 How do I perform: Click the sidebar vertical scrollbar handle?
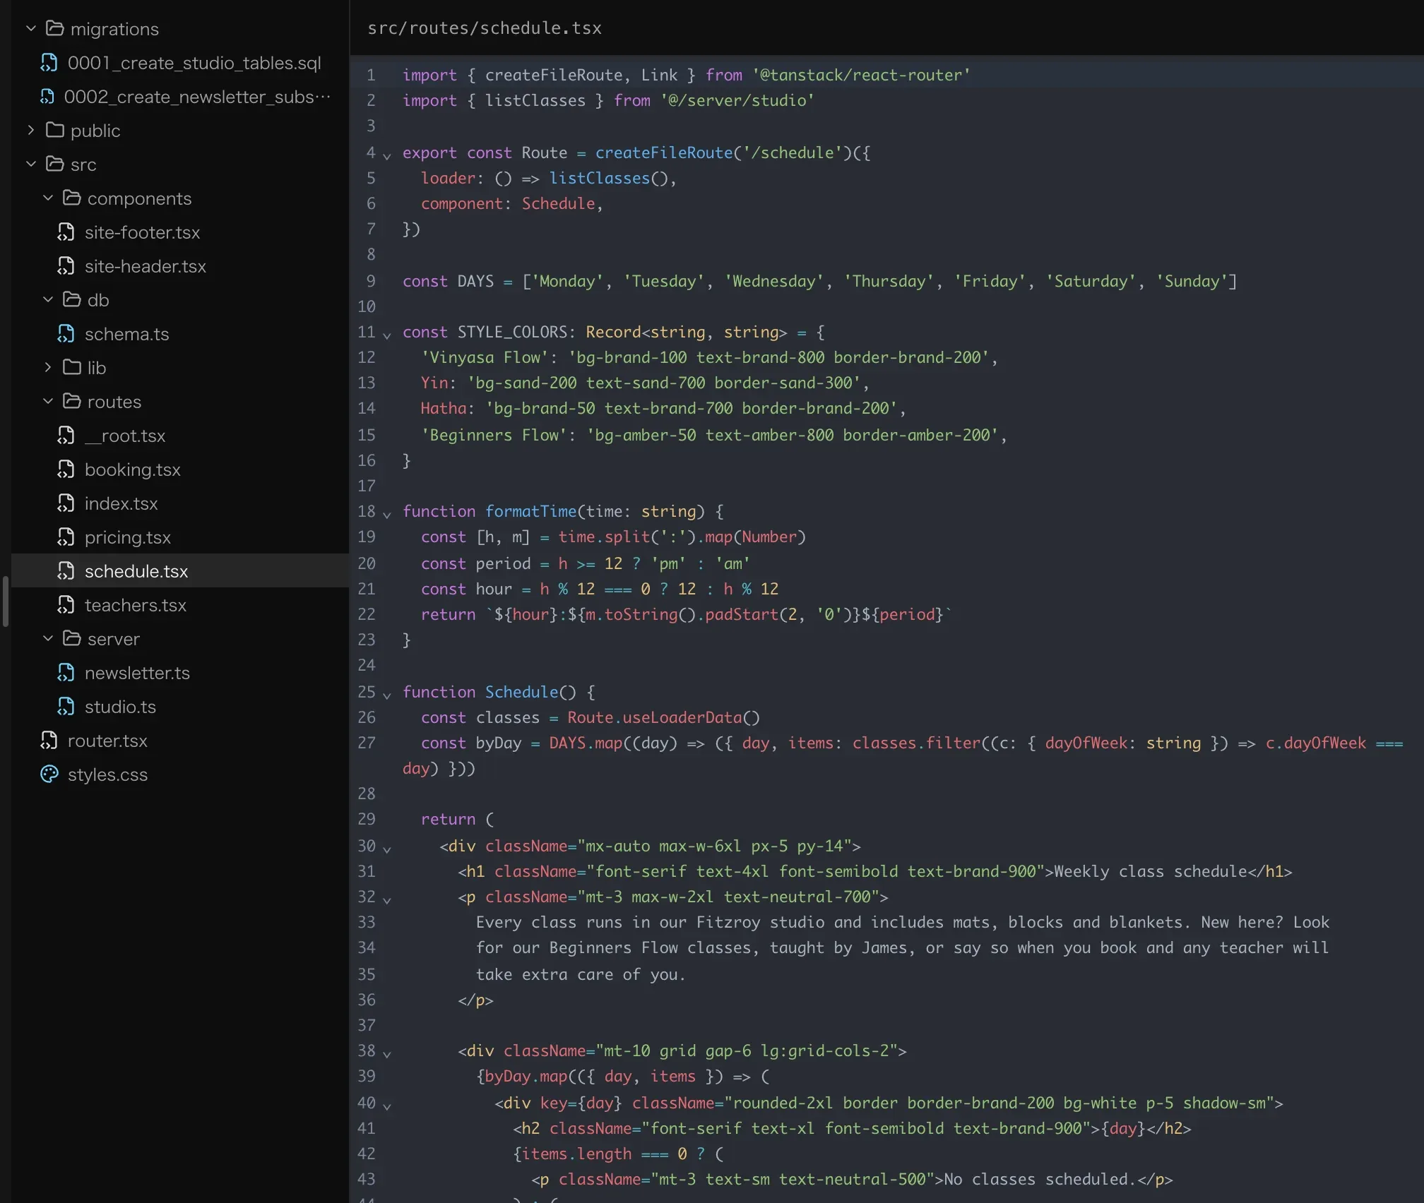(x=6, y=601)
